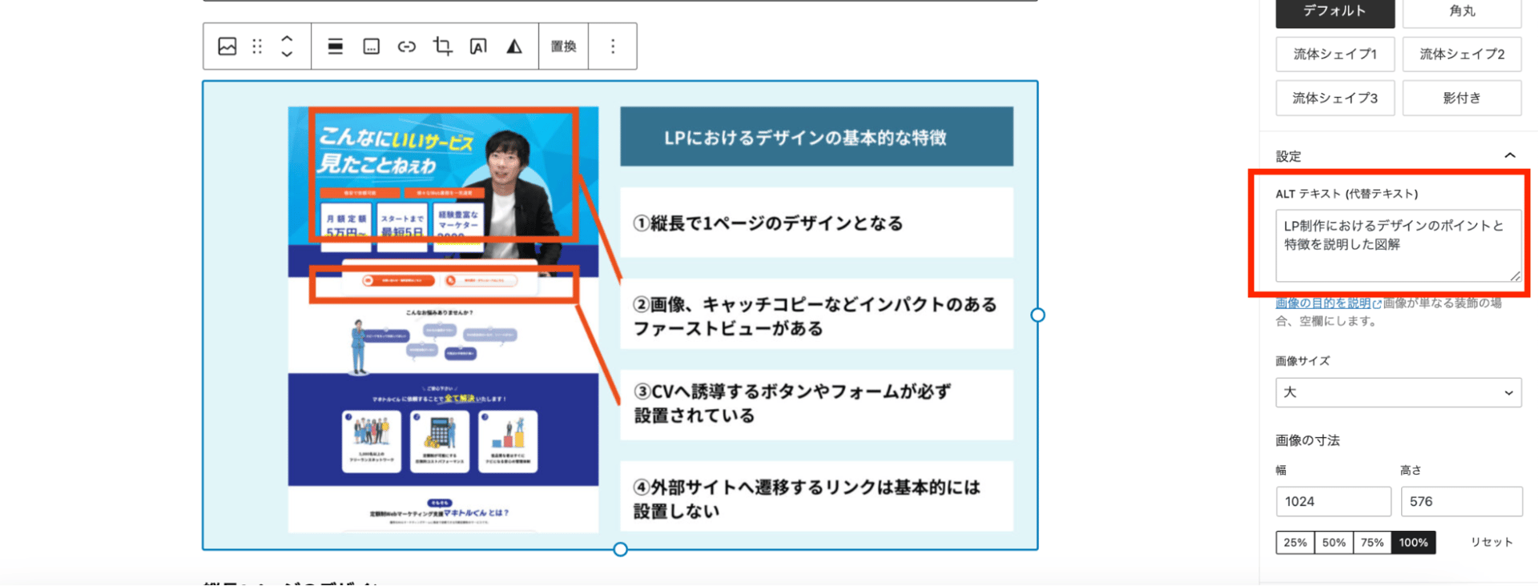Set image size to 100%

pyautogui.click(x=1413, y=542)
